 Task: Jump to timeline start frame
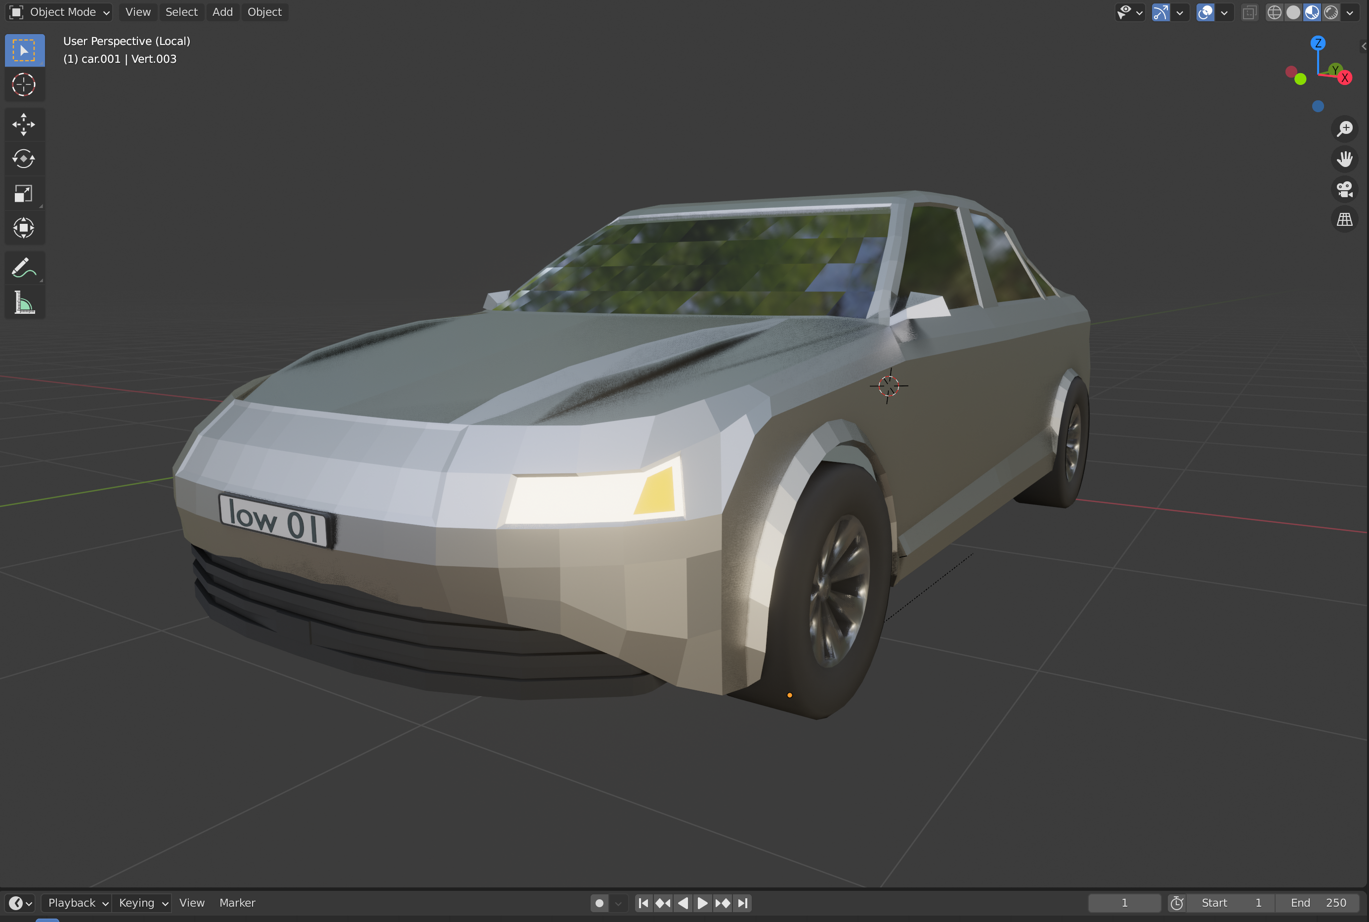point(643,903)
